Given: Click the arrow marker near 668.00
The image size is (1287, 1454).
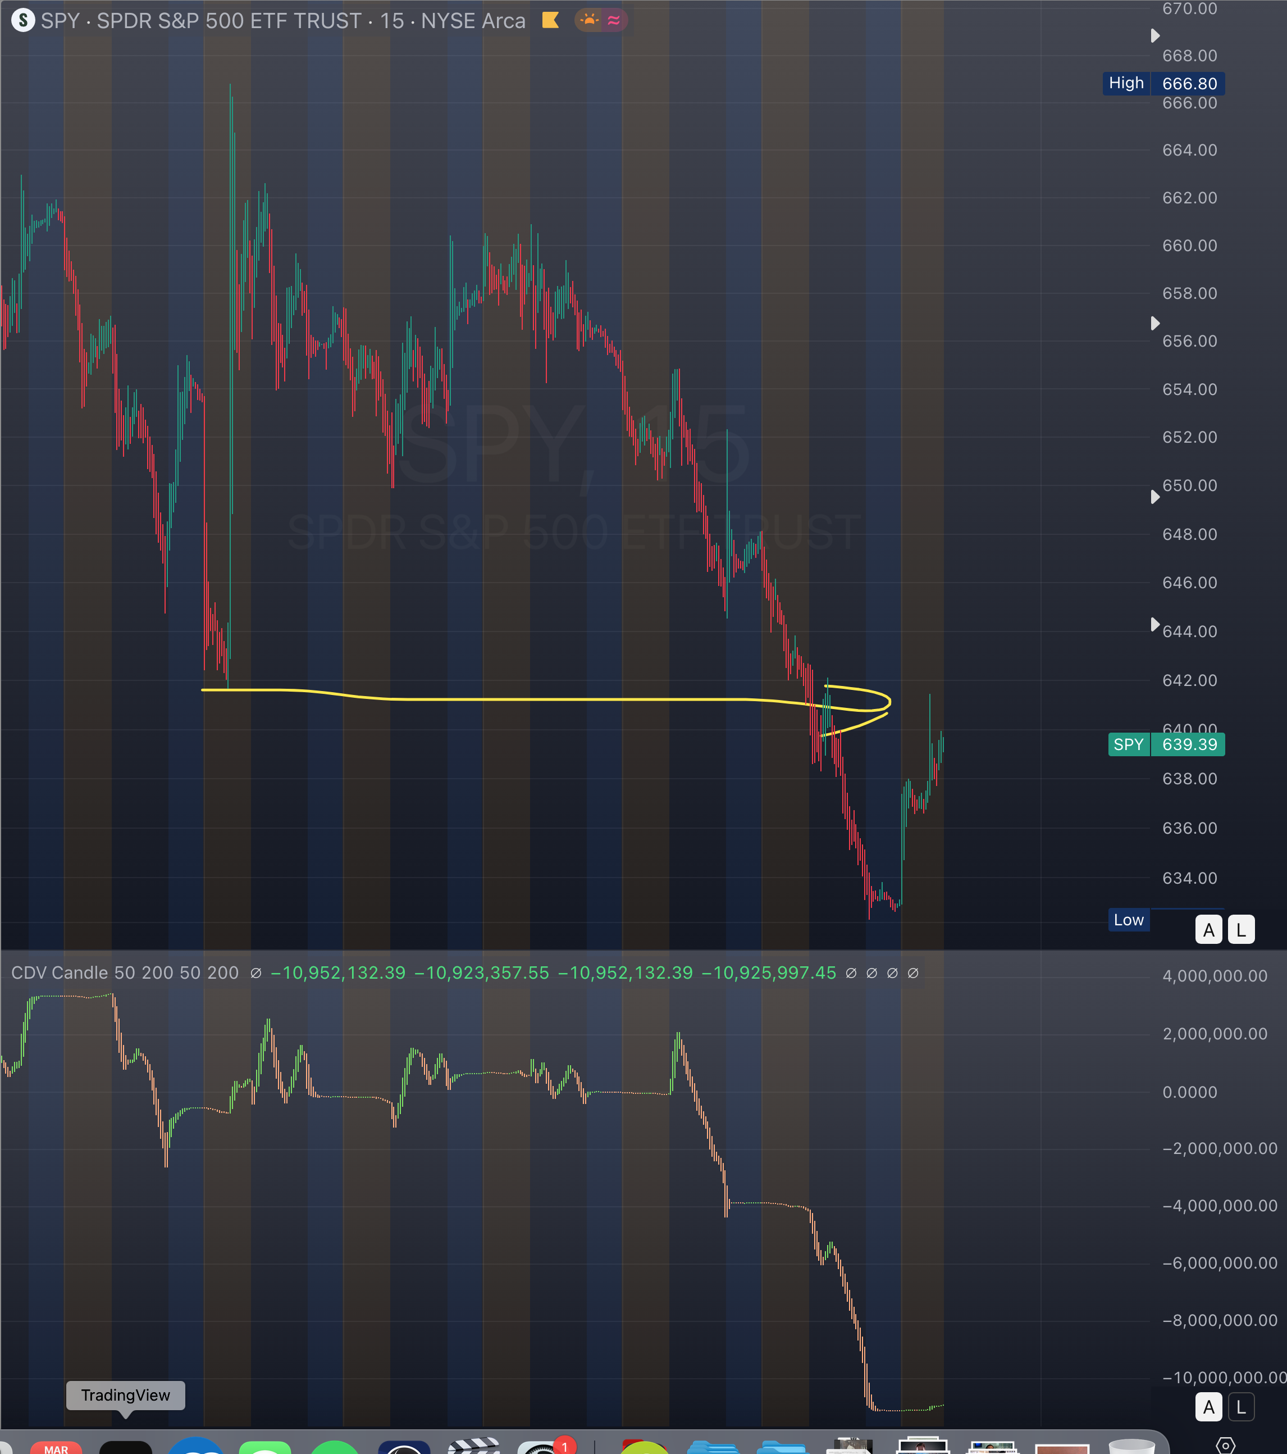Looking at the screenshot, I should (x=1154, y=35).
